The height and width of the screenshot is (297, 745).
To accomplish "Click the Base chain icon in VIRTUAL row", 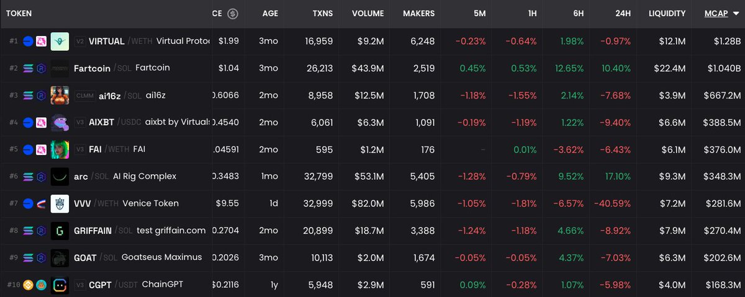I will (28, 42).
